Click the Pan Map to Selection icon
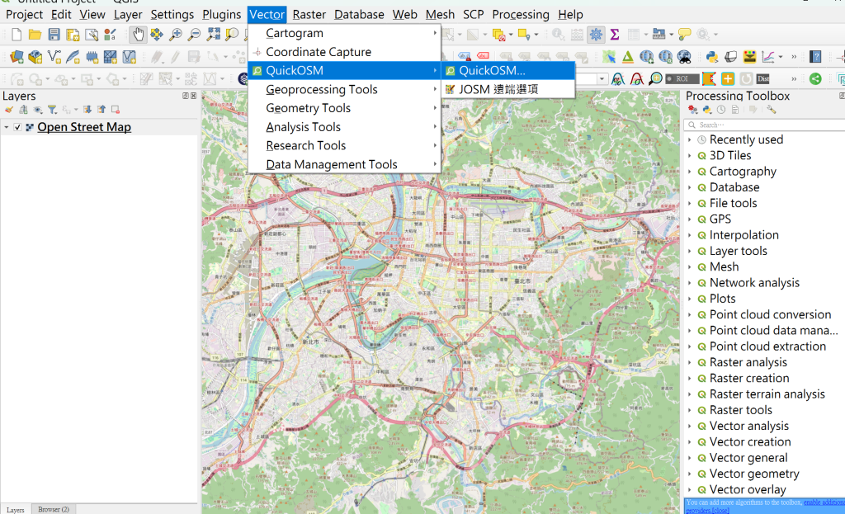 coord(156,35)
